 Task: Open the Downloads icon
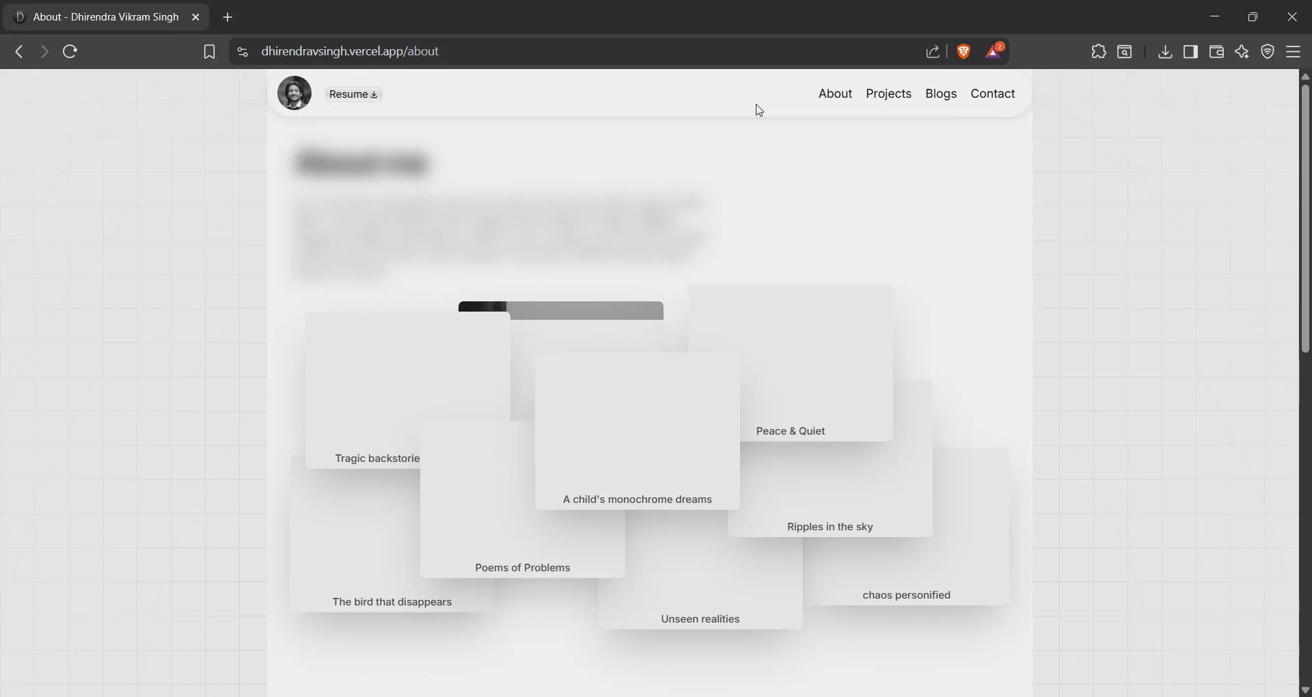click(x=1164, y=51)
